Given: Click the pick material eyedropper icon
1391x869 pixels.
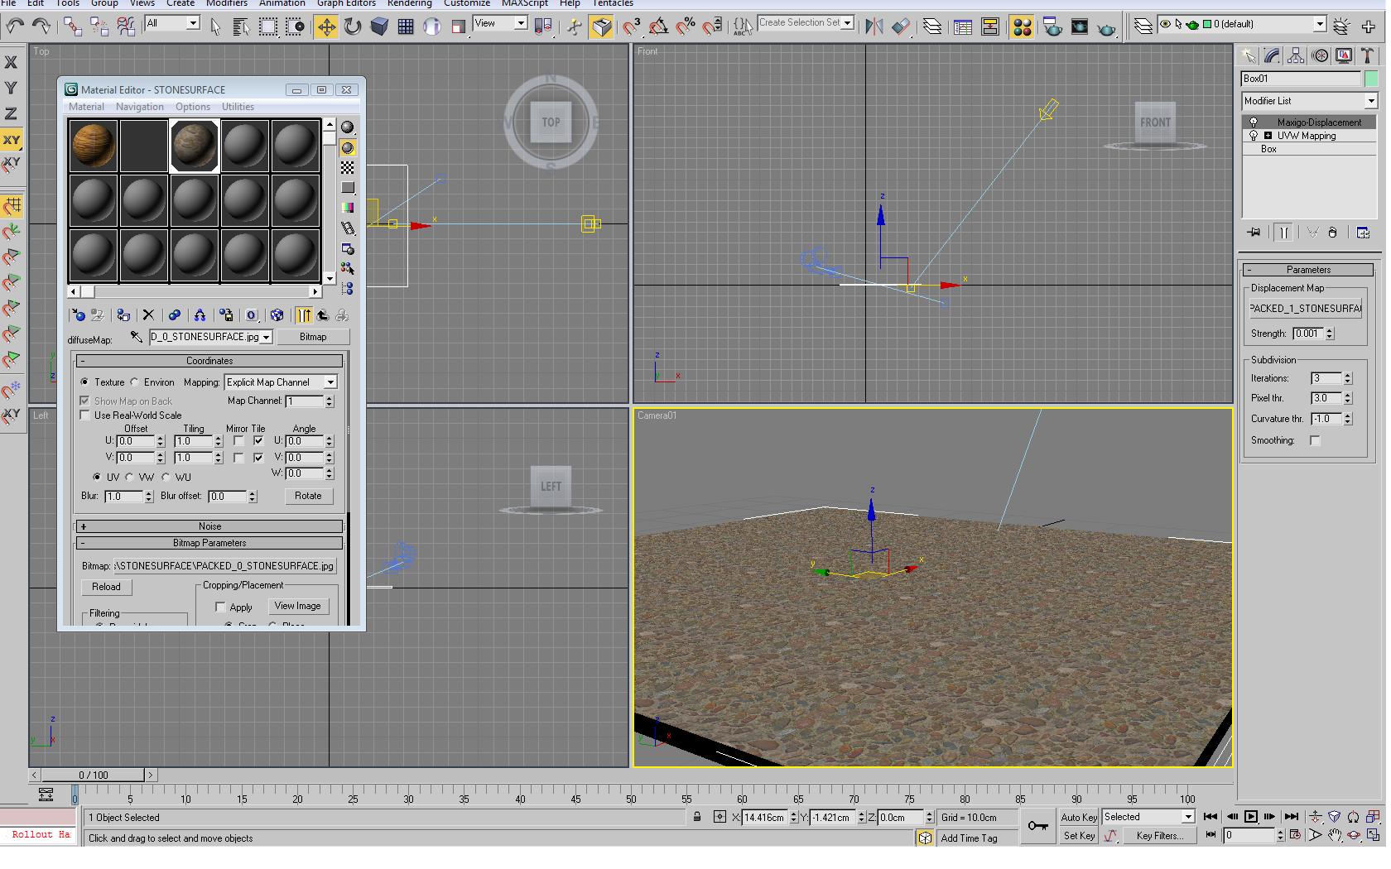Looking at the screenshot, I should pos(137,337).
